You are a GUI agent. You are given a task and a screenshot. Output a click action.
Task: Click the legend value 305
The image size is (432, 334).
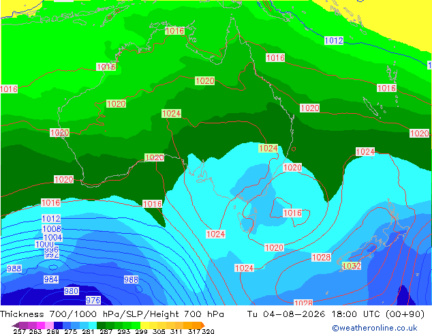(x=158, y=331)
